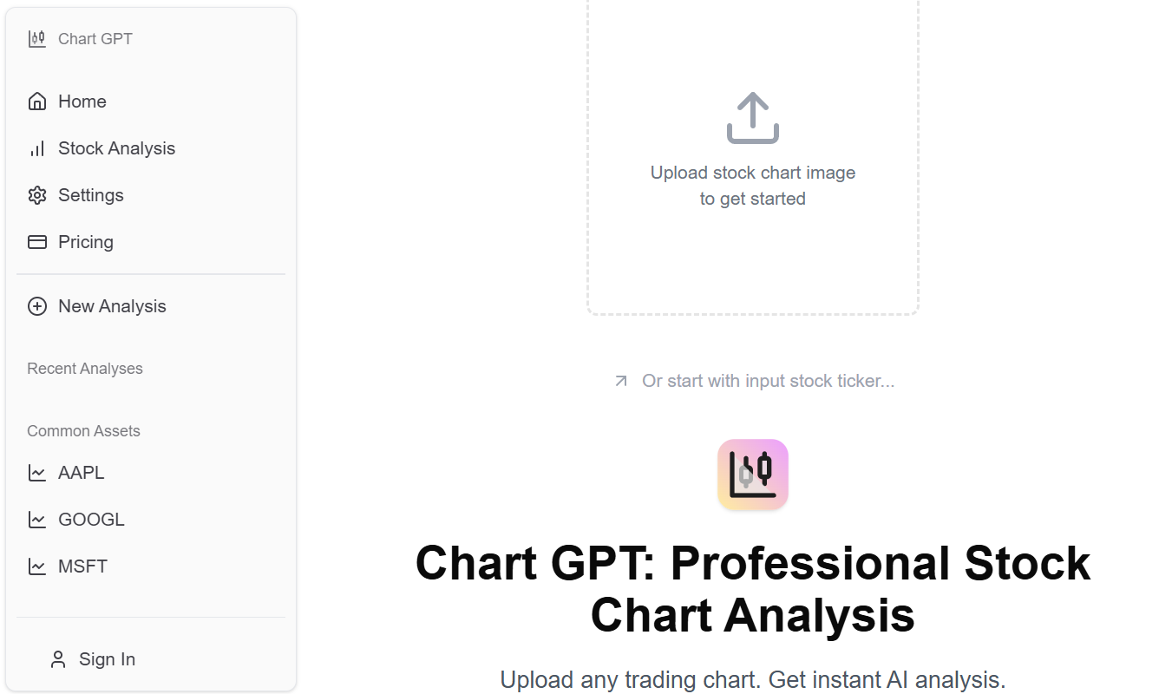Image resolution: width=1172 pixels, height=694 pixels.
Task: Click the stock chart upload dropzone
Action: [x=752, y=156]
